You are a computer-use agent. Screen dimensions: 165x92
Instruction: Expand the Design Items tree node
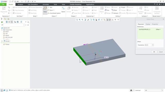pos(2,30)
